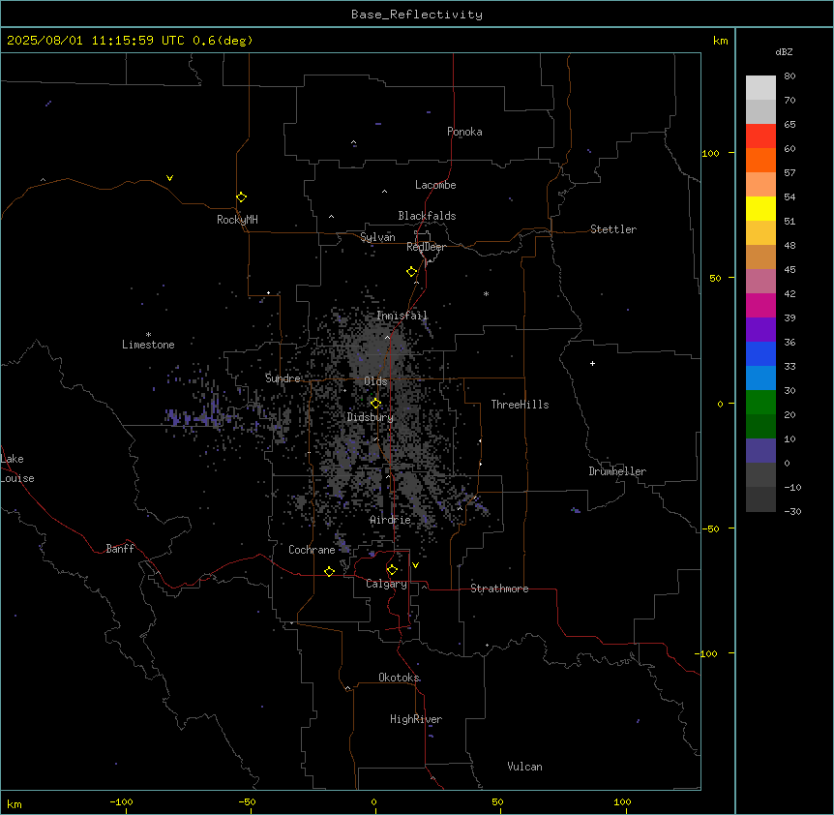Click the Airdrie city label

pyautogui.click(x=391, y=520)
